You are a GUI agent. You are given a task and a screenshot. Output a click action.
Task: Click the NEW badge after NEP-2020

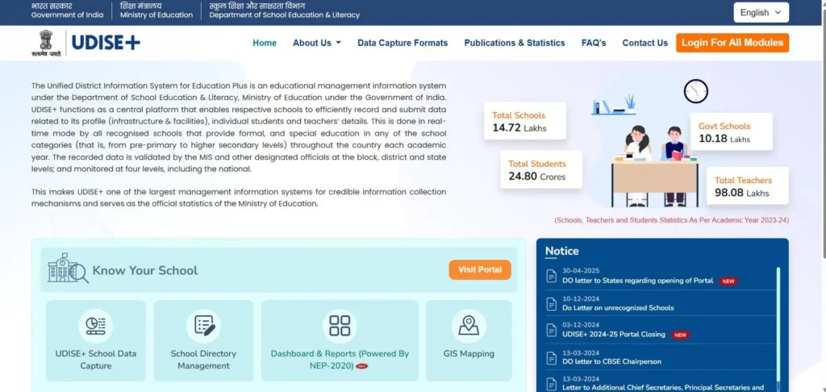pos(362,366)
